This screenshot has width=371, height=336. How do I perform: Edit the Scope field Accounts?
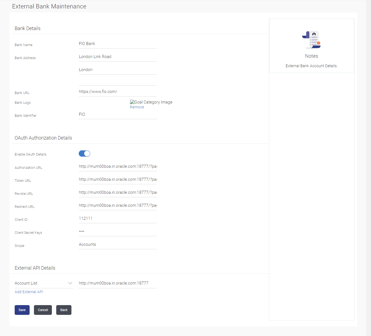point(118,244)
